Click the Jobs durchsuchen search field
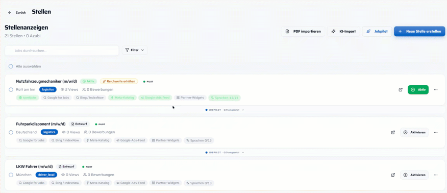 [x=62, y=51]
